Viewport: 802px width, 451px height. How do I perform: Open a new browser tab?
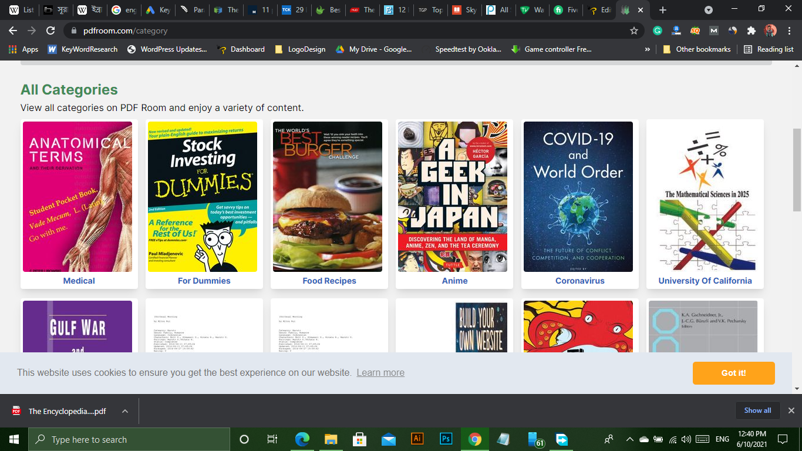pyautogui.click(x=663, y=10)
